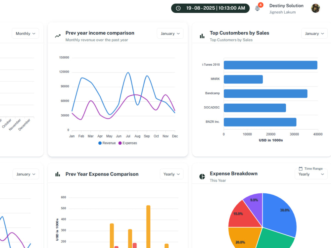Viewport: 331px width, 248px height.
Task: Click the blue Revenue legend dot
Action: pos(100,143)
